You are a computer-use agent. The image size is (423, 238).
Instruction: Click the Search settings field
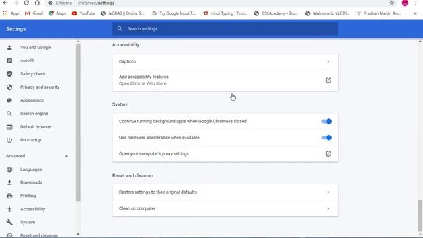[x=225, y=29]
